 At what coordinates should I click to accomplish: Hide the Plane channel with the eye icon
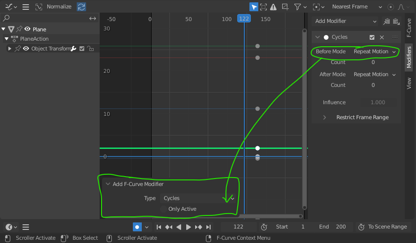[27, 29]
